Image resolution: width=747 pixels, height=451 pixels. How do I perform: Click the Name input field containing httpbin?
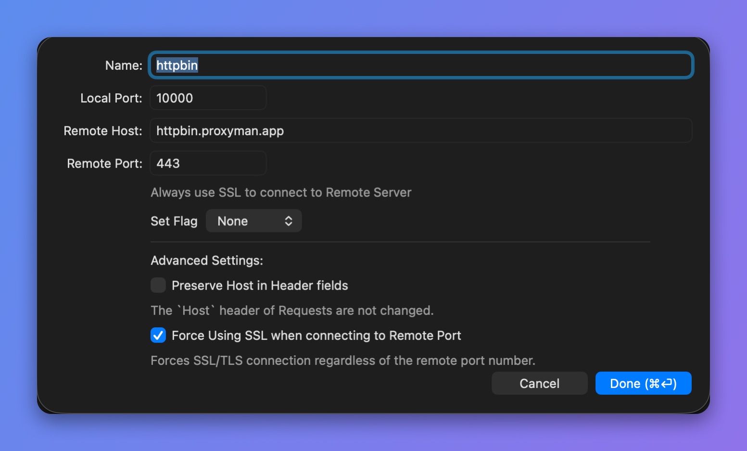[x=421, y=65]
